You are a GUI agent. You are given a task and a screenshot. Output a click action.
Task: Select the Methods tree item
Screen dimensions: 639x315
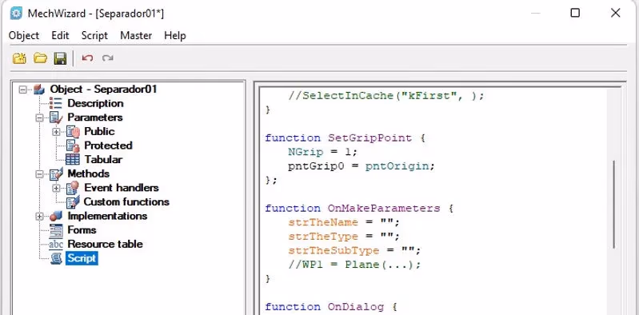pos(89,173)
